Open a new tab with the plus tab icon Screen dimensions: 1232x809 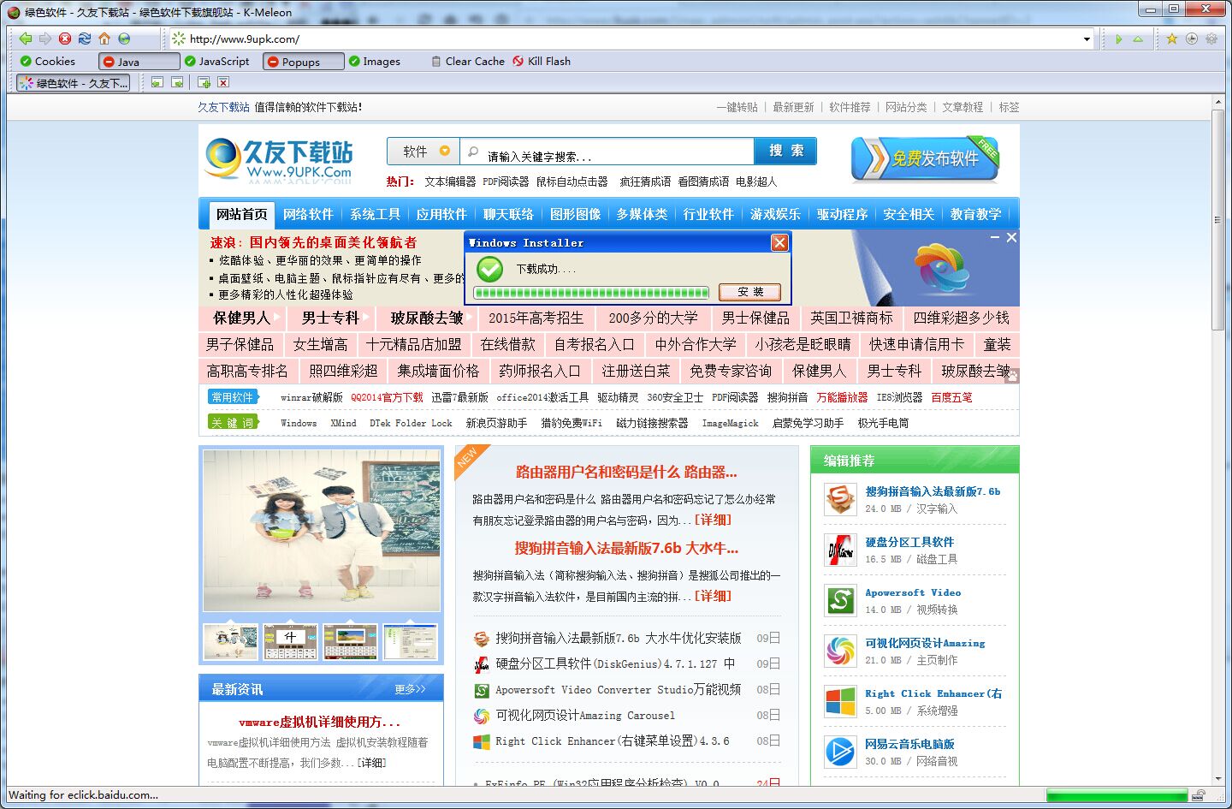coord(204,82)
